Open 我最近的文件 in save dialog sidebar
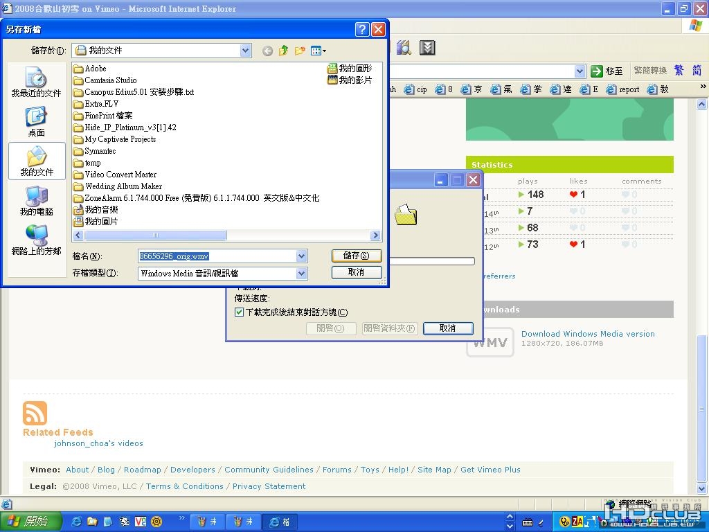Image resolution: width=709 pixels, height=532 pixels. 36,82
